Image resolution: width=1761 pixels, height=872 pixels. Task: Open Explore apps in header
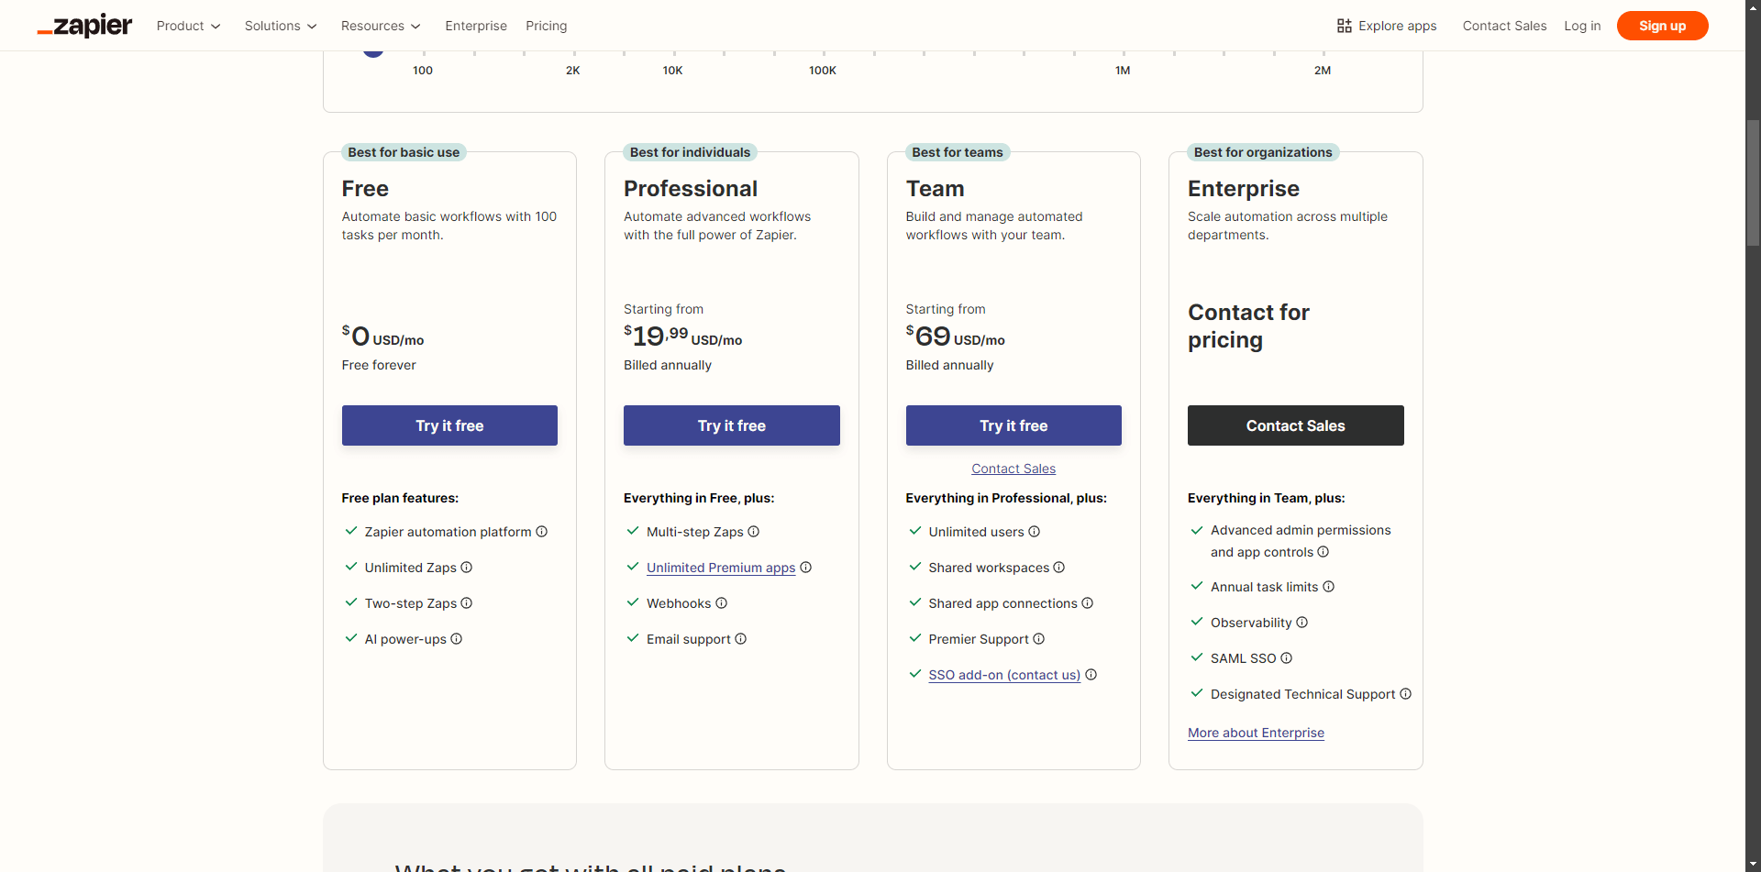pos(1387,26)
